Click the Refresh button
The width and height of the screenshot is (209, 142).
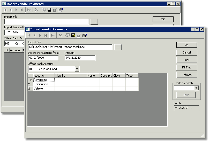pos(186,75)
